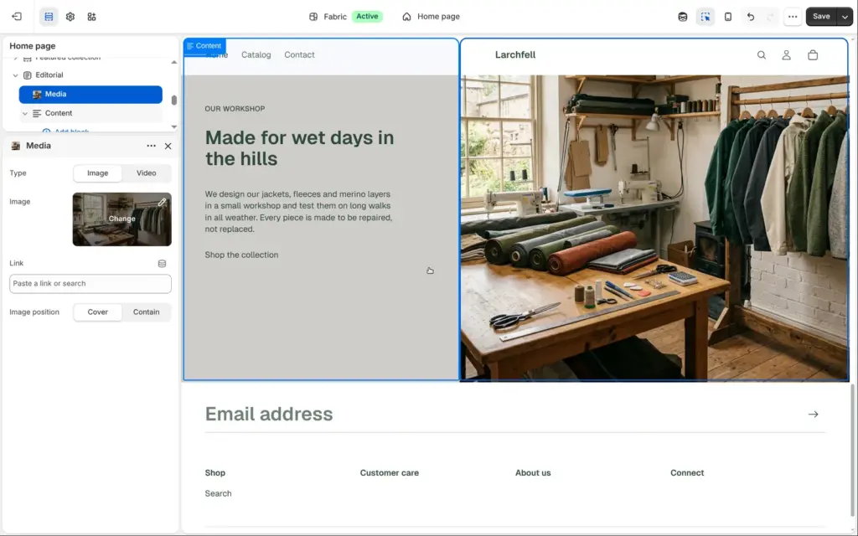Connect dynamic source for Link

pos(162,264)
